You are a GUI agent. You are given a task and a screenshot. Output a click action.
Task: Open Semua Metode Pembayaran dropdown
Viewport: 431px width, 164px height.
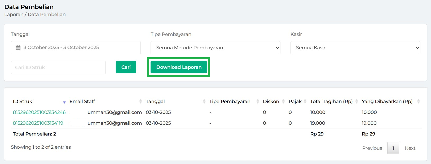pyautogui.click(x=215, y=48)
